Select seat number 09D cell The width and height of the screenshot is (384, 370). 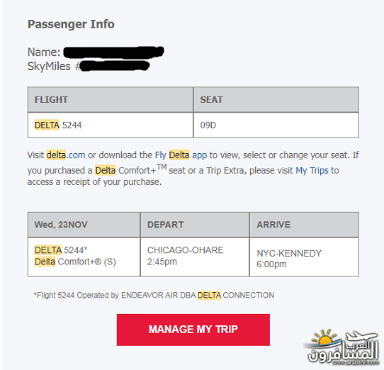(x=276, y=125)
